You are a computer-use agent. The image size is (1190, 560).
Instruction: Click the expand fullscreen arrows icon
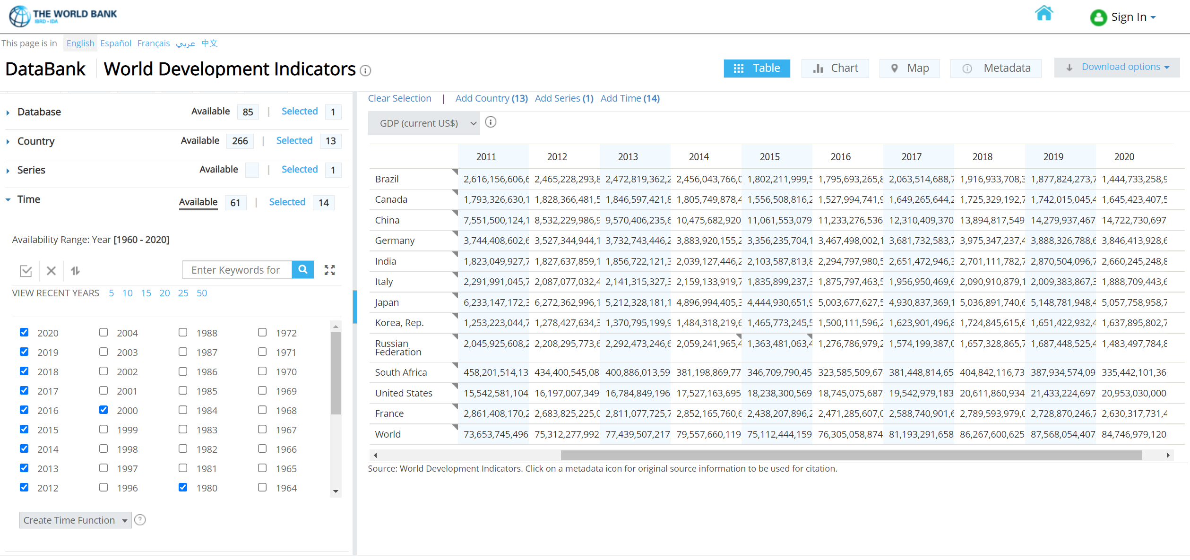329,270
